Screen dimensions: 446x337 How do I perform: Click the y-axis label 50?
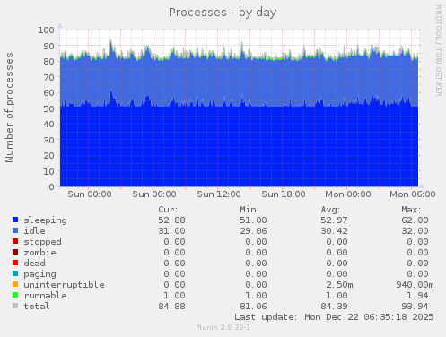pos(48,108)
